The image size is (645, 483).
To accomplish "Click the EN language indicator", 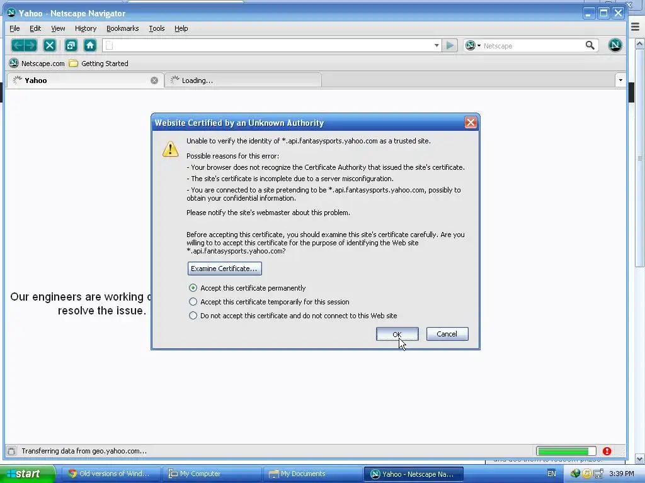I will [x=552, y=474].
